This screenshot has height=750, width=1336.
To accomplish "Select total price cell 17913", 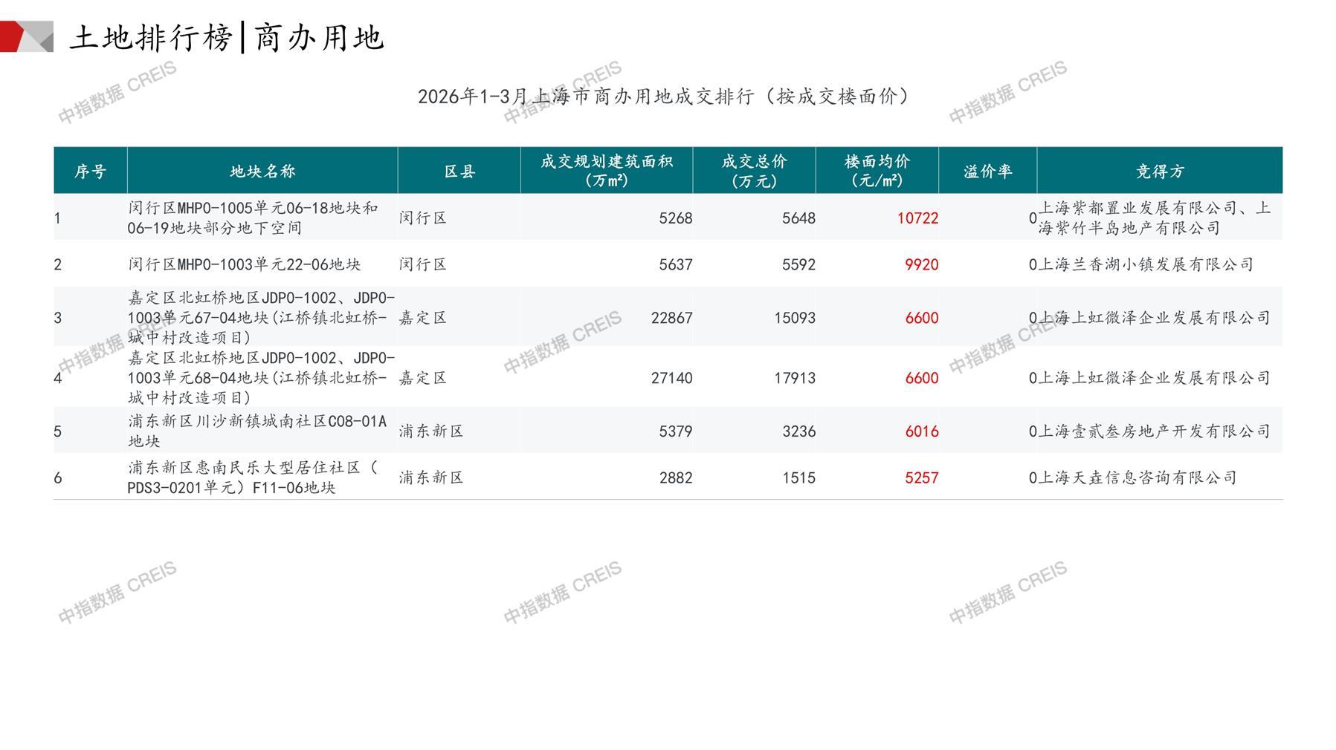I will (x=794, y=378).
